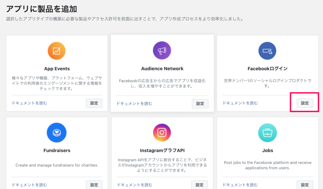Click the blue Facebookログイン icon

[267, 51]
